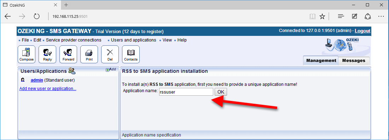This screenshot has height=140, width=389.
Task: Open the admin user link
Action: (37, 80)
